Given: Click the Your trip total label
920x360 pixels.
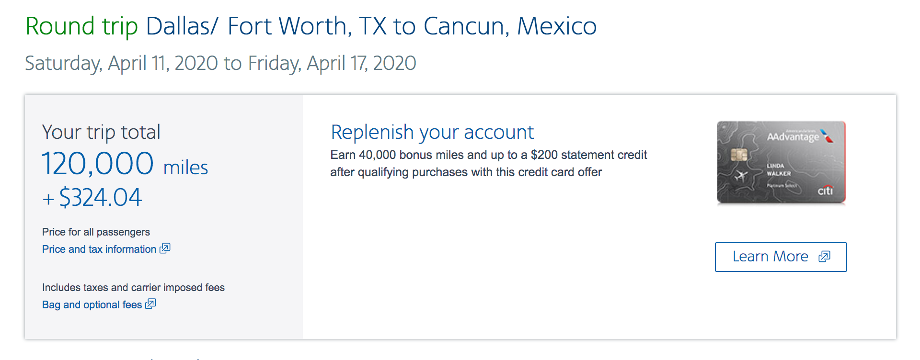Looking at the screenshot, I should coord(101,132).
